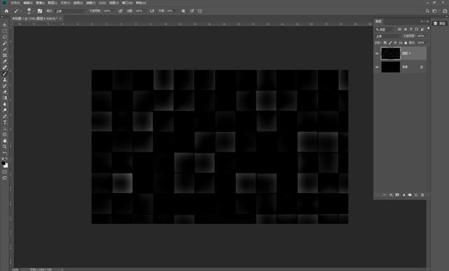Select the Hand tool
449x271 pixels.
pos(5,140)
